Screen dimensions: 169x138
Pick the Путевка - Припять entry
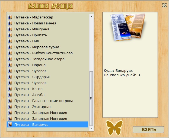click(x=47, y=35)
